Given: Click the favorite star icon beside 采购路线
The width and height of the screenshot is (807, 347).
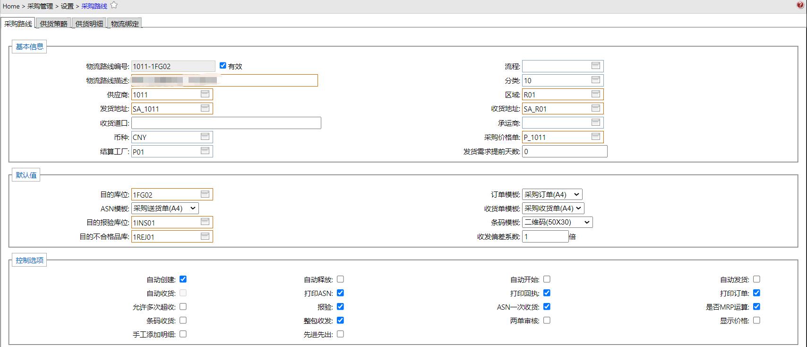Looking at the screenshot, I should [x=114, y=5].
